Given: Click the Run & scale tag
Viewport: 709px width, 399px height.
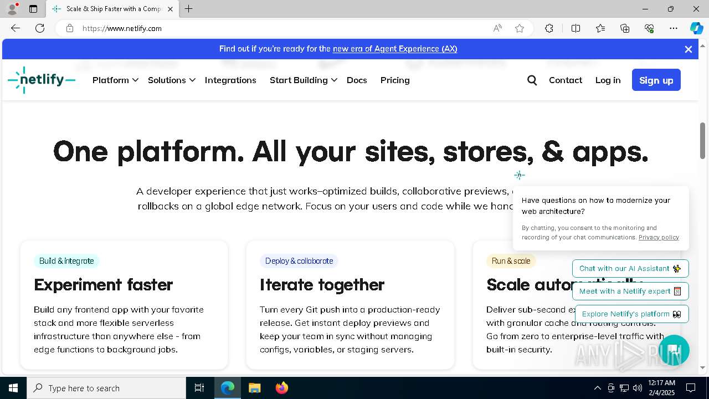Looking at the screenshot, I should (x=511, y=261).
